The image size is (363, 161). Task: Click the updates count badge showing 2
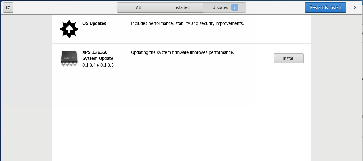235,7
